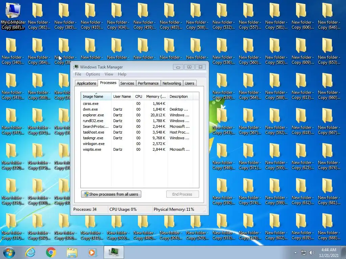The image size is (346, 259).
Task: Open the network tray icon
Action: coord(304,253)
